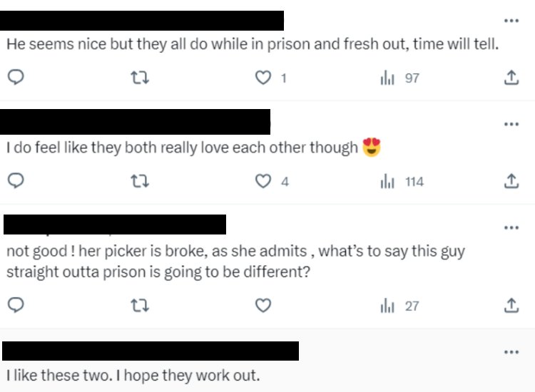The image size is (535, 392).
Task: Open more options for 'love each other' tweet
Action: coord(511,124)
